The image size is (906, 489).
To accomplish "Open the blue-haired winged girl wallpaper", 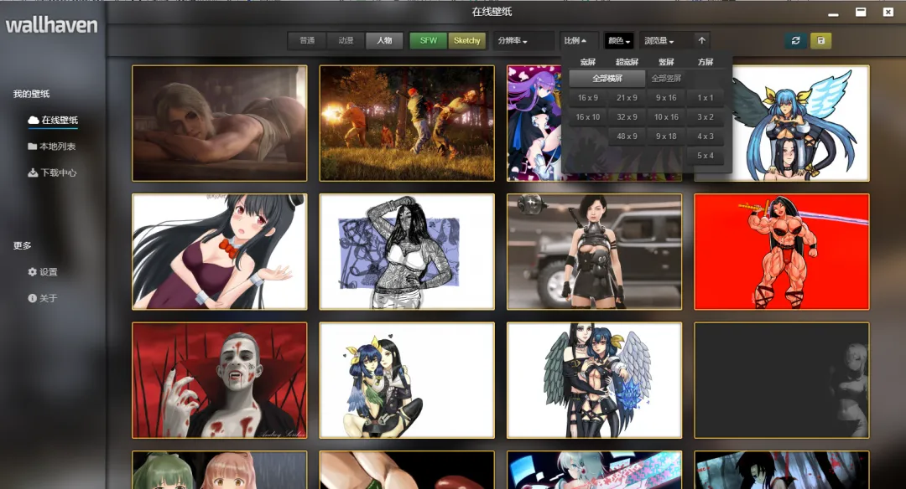I will point(800,123).
